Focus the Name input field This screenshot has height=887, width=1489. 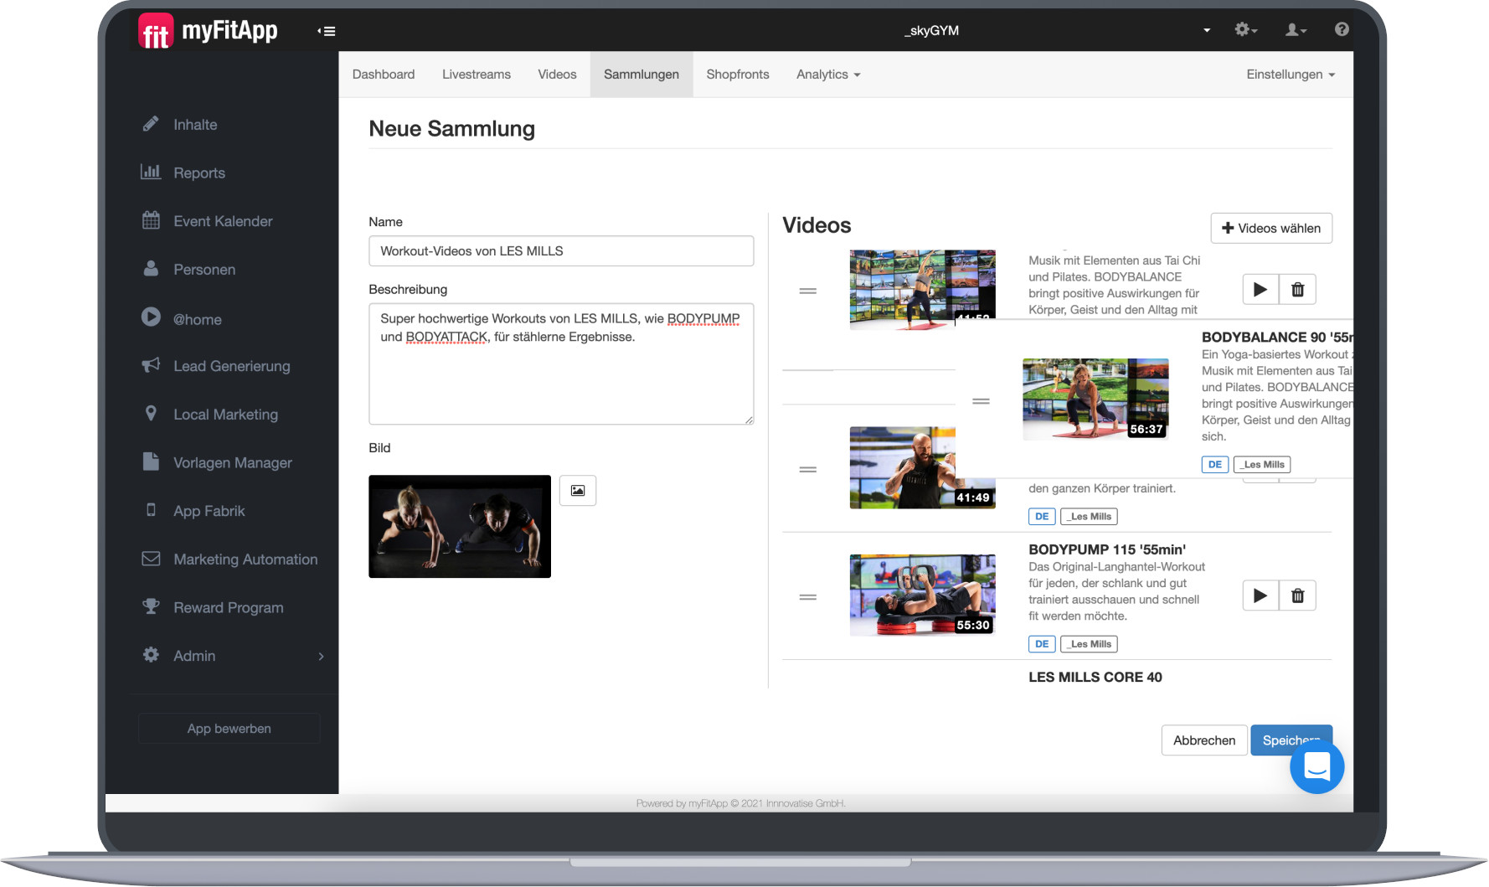561,251
